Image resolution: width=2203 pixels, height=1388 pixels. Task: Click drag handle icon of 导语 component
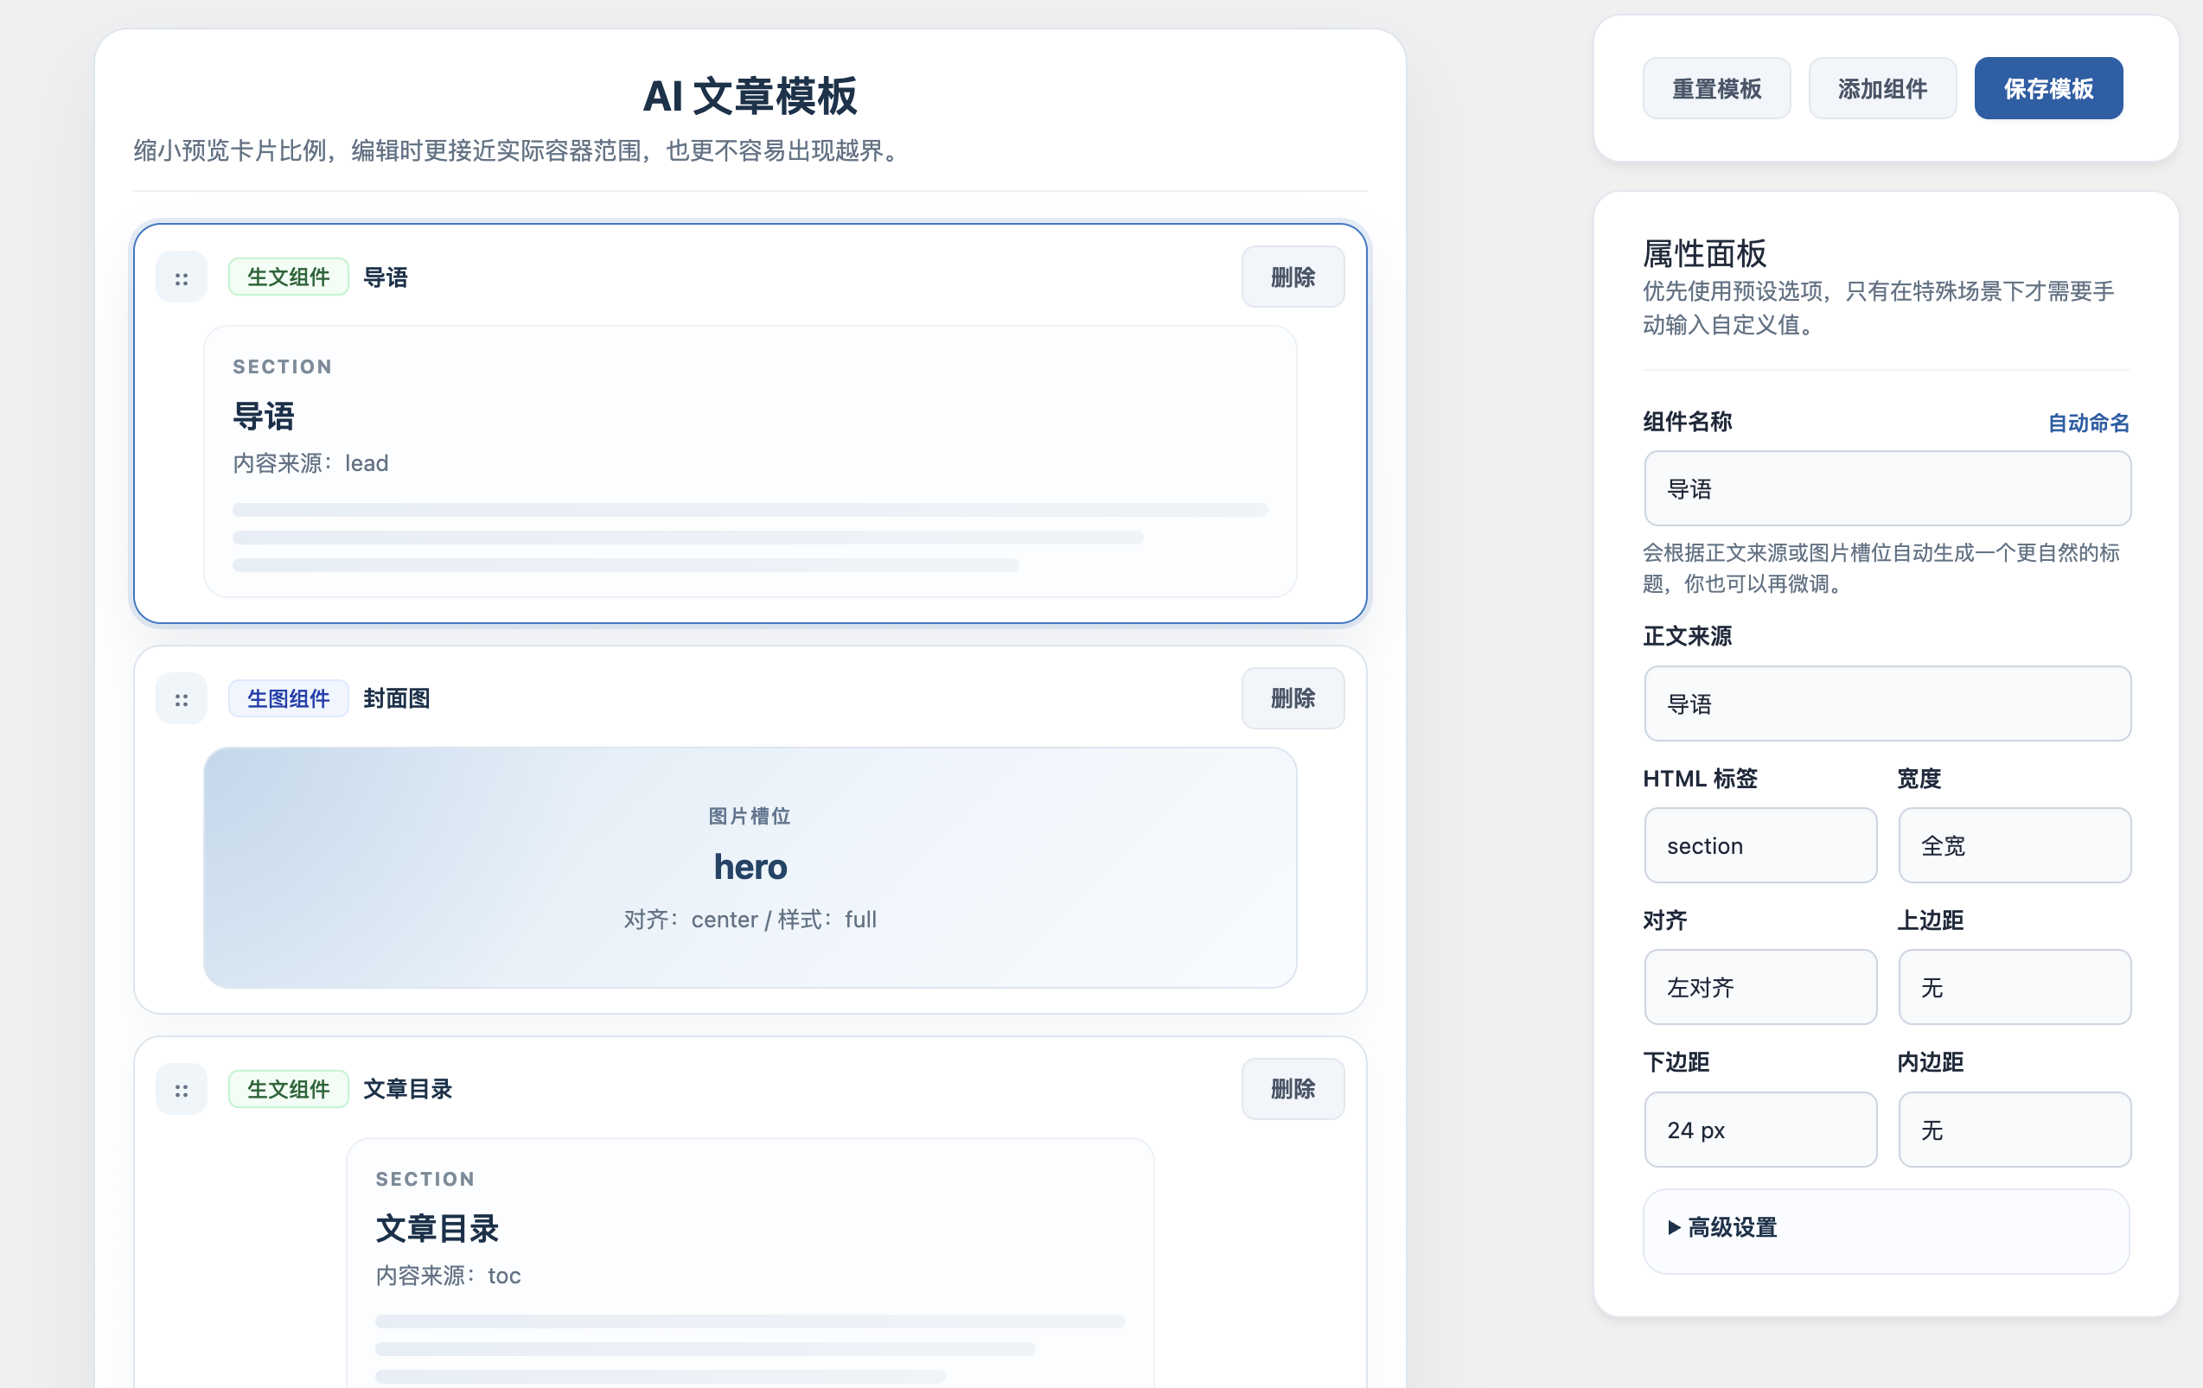tap(182, 278)
